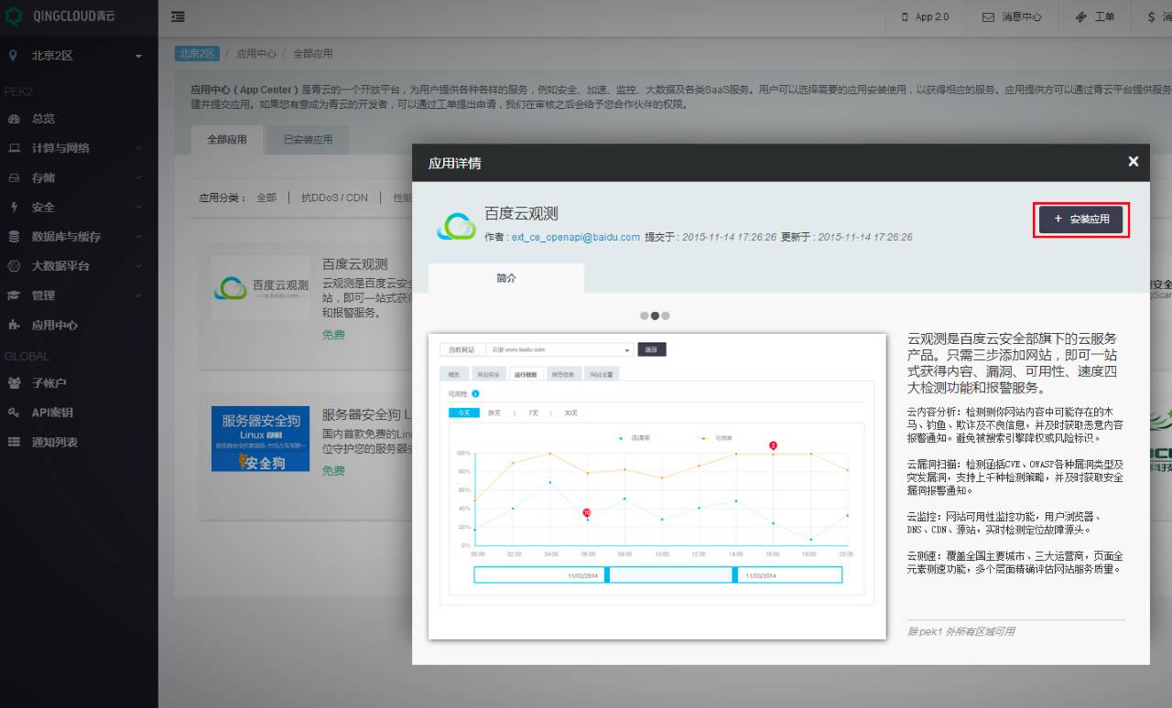Click 免费 label under 服务器安全狗

pyautogui.click(x=333, y=470)
